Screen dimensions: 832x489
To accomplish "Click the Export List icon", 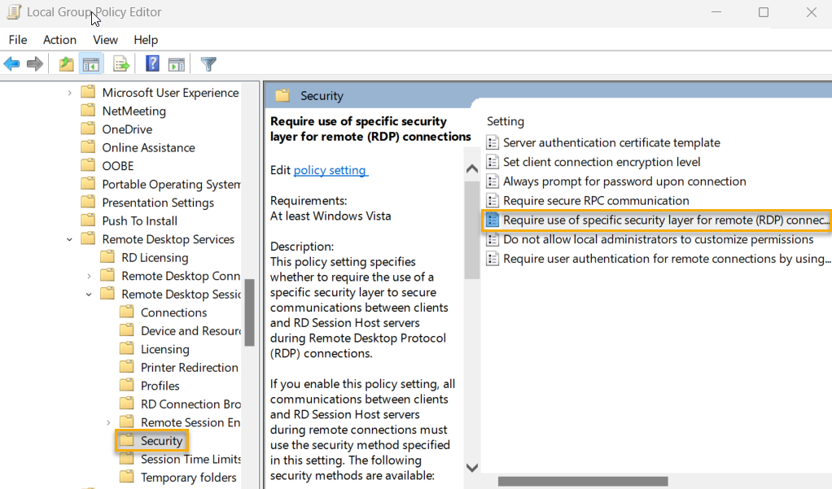I will (120, 63).
